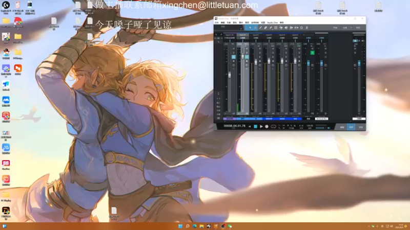Mute mixer channel 7 FX channel

pyautogui.click(x=313, y=49)
